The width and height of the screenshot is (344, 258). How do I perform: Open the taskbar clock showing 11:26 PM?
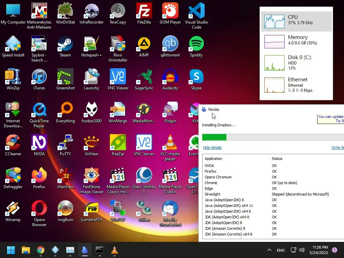click(x=319, y=250)
